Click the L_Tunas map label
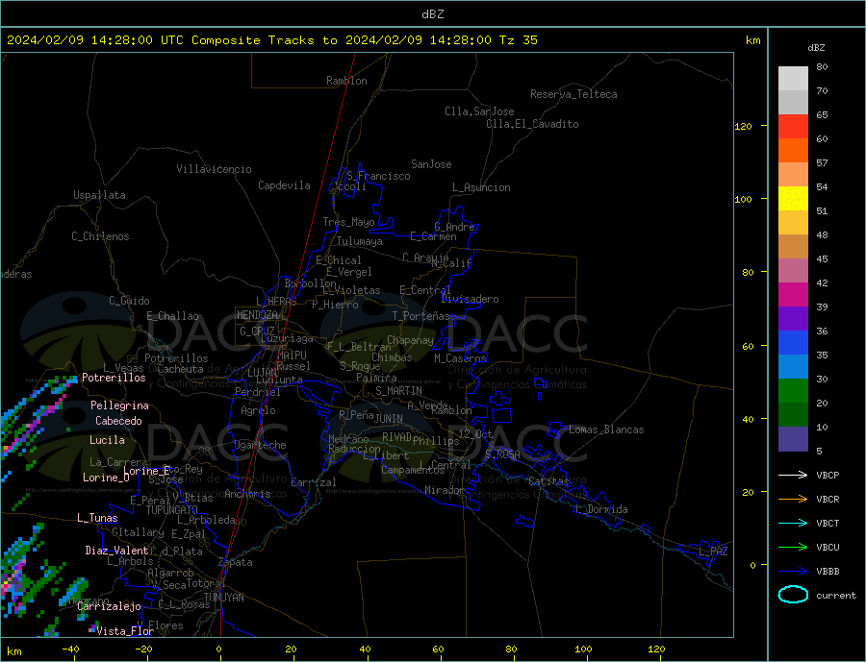 [97, 518]
